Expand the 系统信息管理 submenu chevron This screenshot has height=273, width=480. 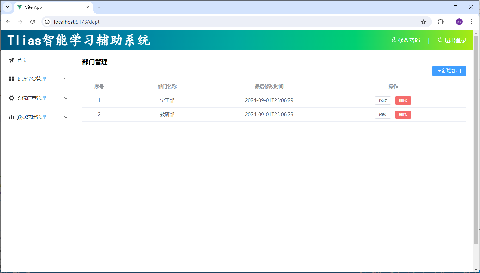coord(66,98)
